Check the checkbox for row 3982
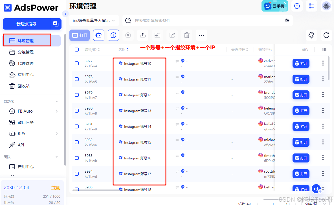 tap(77, 142)
